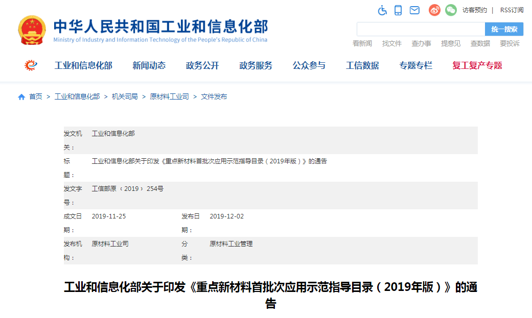Click the bold article headline at the bottom

tap(271, 295)
